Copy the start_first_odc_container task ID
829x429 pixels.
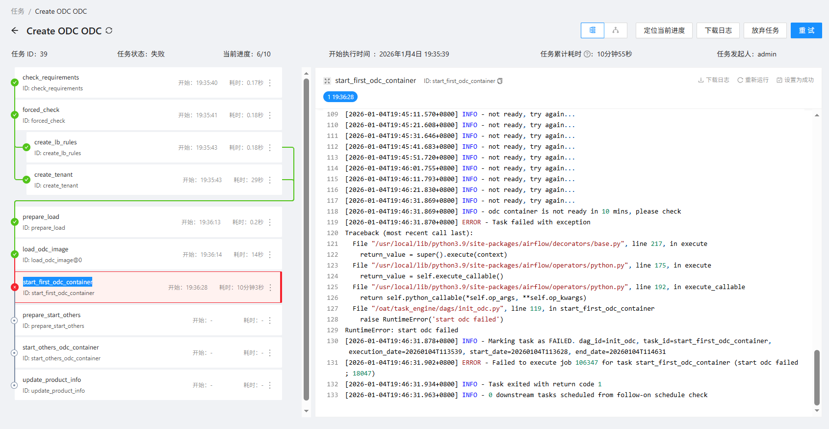[500, 81]
